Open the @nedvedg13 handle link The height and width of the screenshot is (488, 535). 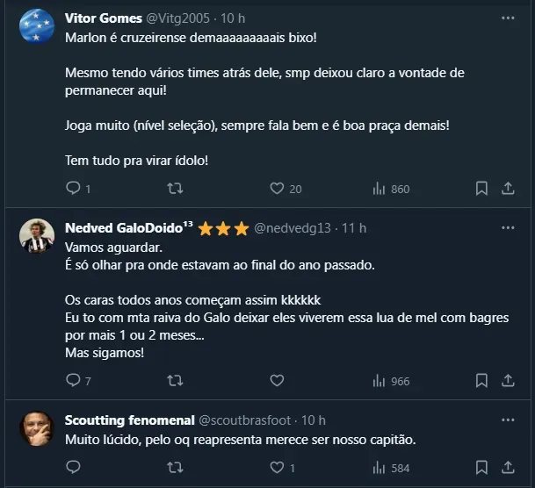[x=293, y=228]
